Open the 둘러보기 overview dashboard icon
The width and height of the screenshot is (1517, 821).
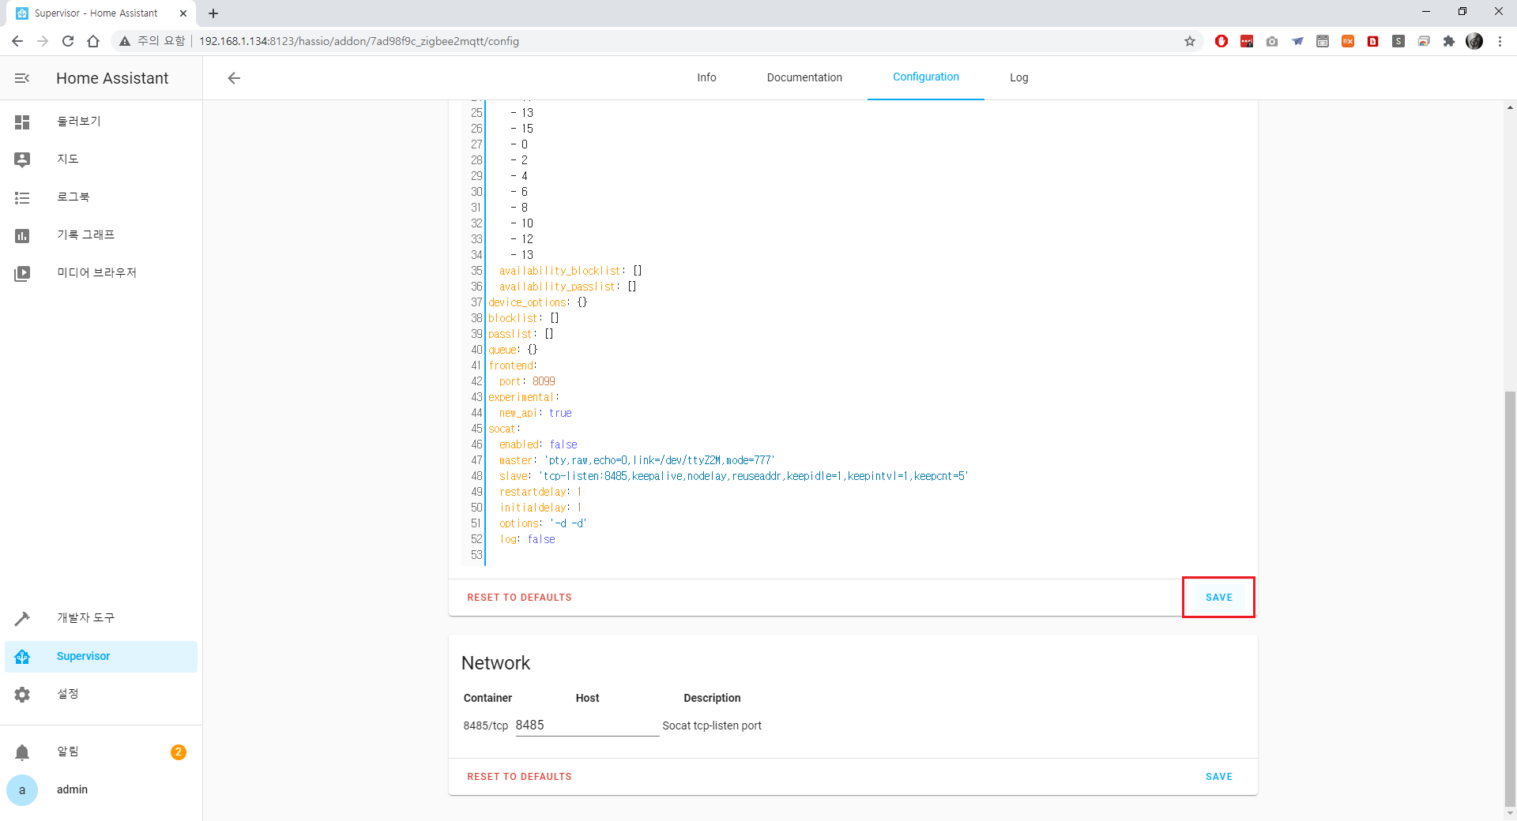22,122
